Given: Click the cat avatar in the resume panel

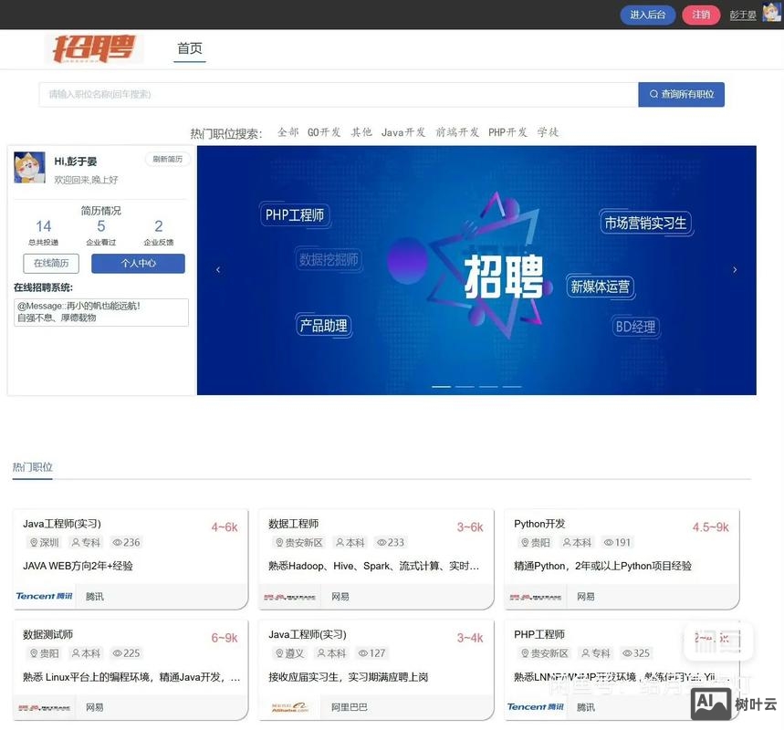Looking at the screenshot, I should click(28, 169).
